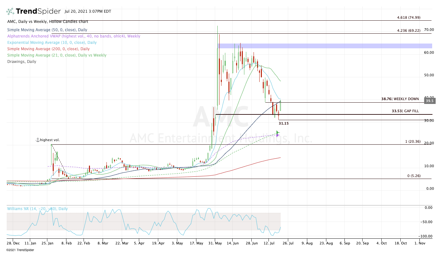This screenshot has height=253, width=442.
Task: Click the 17. May date label
Action: (196, 243)
